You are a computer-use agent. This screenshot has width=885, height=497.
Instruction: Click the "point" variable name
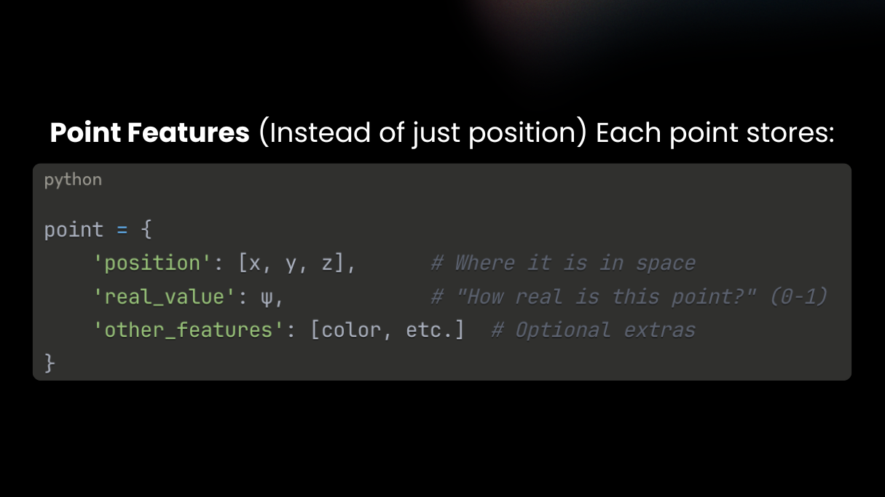coord(74,230)
